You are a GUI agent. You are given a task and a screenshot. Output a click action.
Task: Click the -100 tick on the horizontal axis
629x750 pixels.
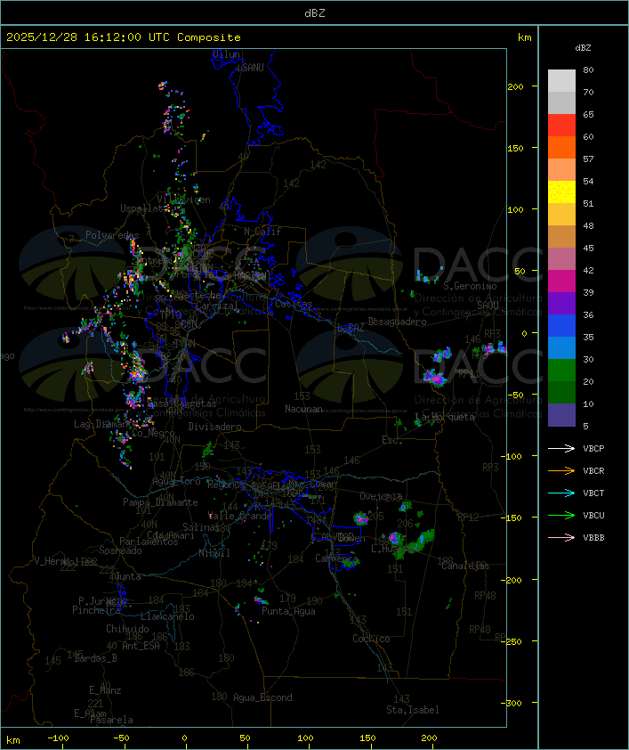coord(58,738)
